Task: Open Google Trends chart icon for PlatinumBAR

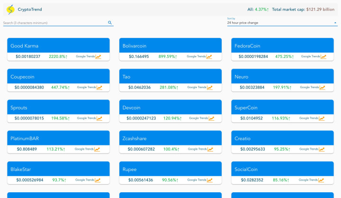Action: pos(97,149)
